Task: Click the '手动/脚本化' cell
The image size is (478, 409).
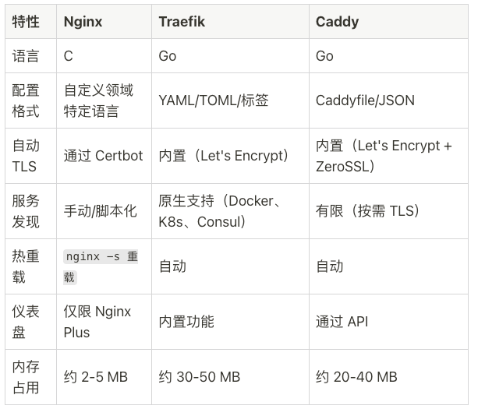Action: pyautogui.click(x=100, y=211)
